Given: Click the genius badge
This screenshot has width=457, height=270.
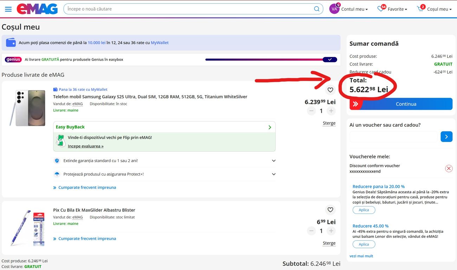Looking at the screenshot, I should [13, 60].
